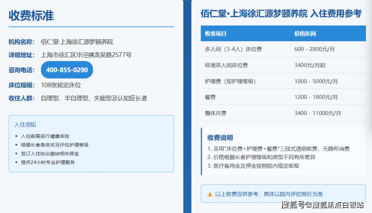Image resolution: width=372 pixels, height=213 pixels.
Task: Click the 入住须知 box title
Action: (25, 125)
